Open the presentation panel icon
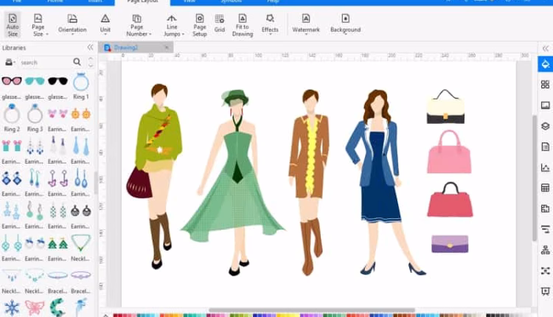This screenshot has width=553, height=317. pos(545,291)
